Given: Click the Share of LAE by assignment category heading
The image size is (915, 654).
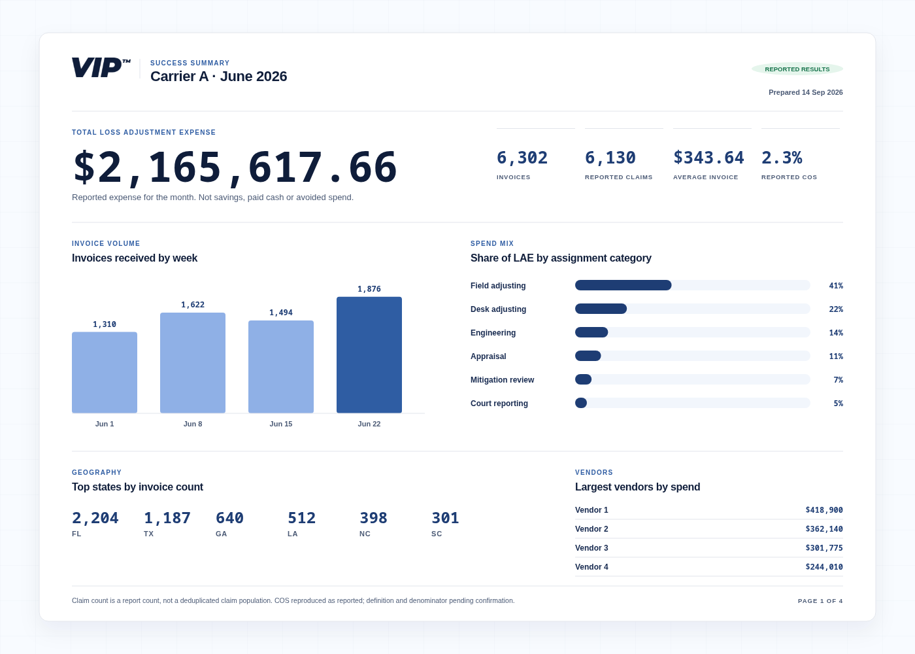Looking at the screenshot, I should [x=561, y=258].
